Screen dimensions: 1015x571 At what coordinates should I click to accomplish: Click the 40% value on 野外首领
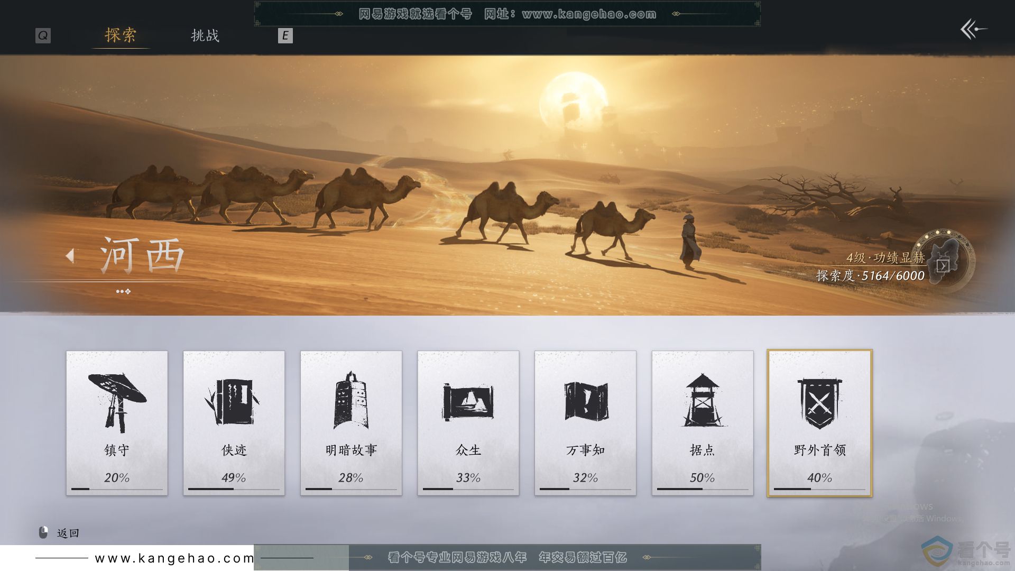[x=819, y=478]
